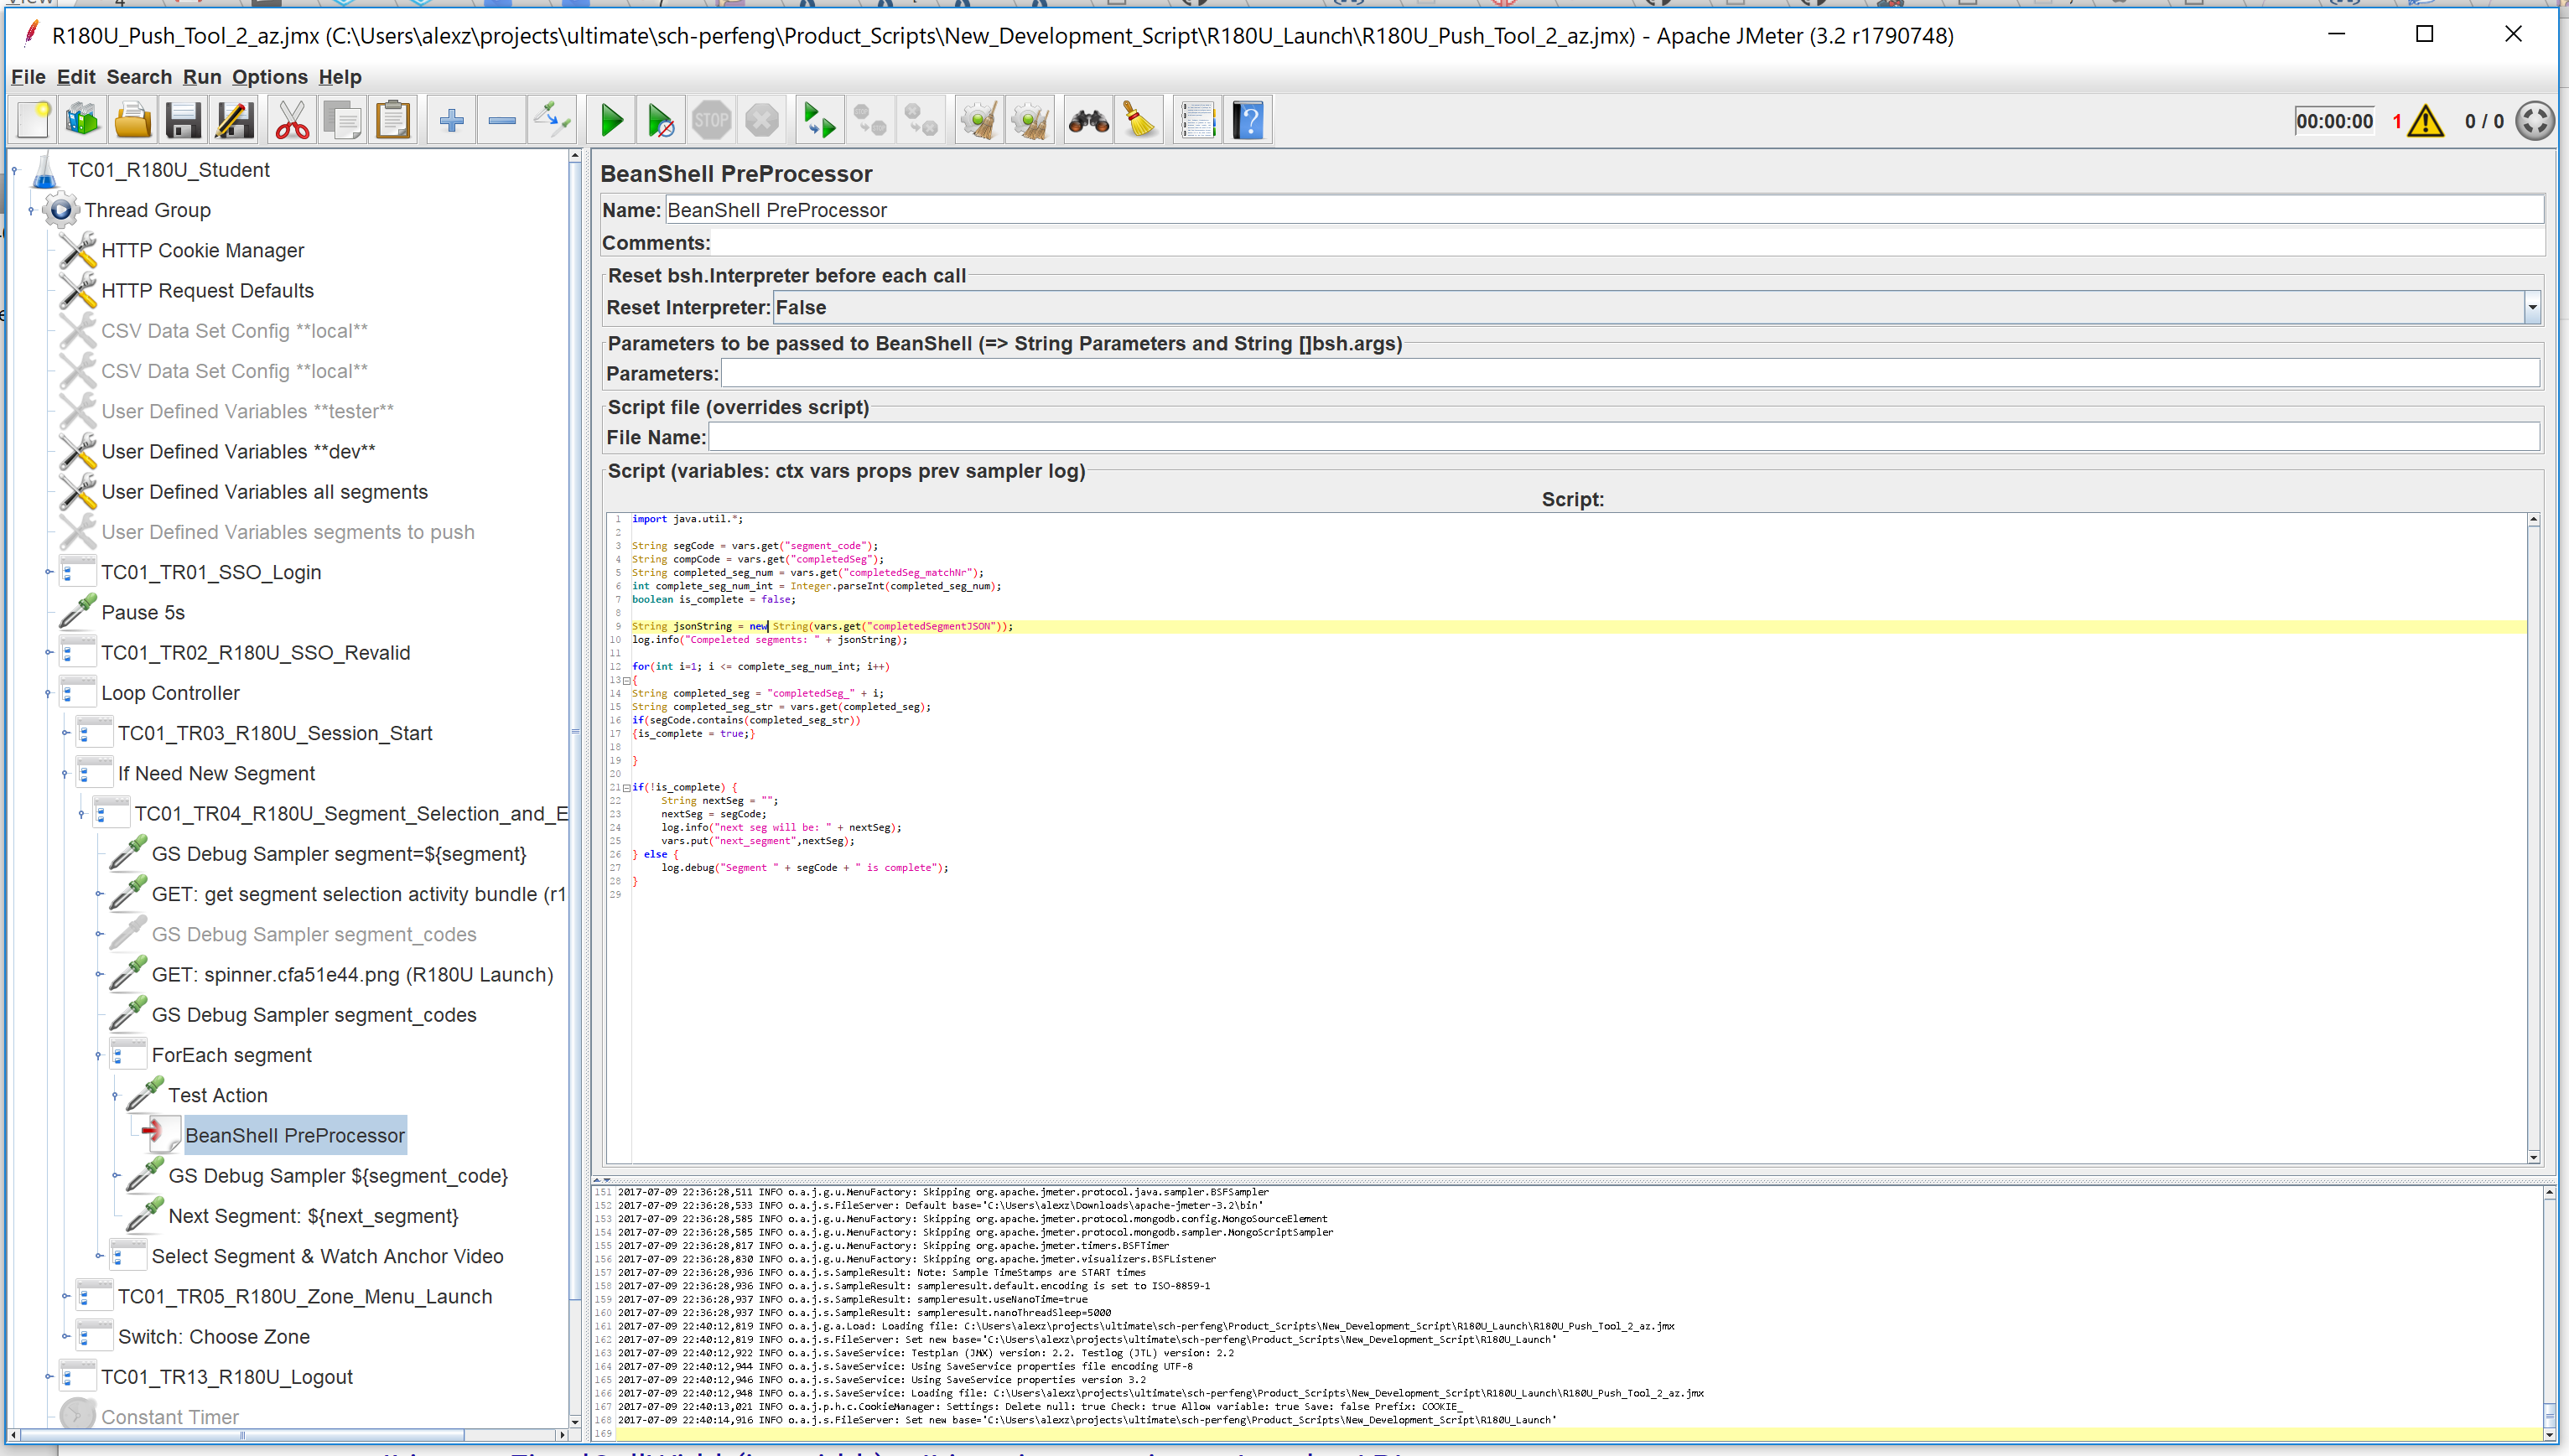Open the Options menu
Screen dimensions: 2569x1456
[x=268, y=77]
